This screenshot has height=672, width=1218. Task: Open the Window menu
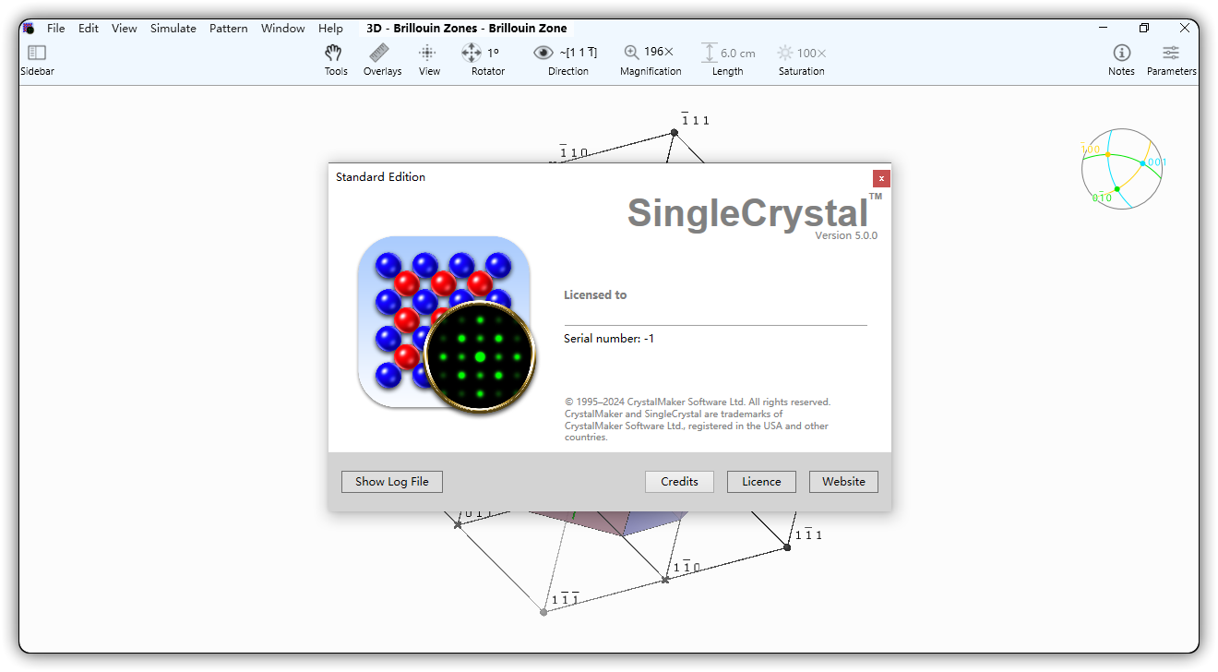pyautogui.click(x=283, y=28)
